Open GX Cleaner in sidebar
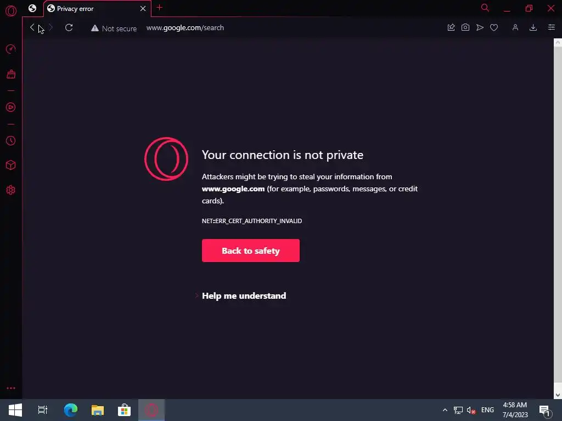Image resolution: width=562 pixels, height=421 pixels. tap(11, 74)
